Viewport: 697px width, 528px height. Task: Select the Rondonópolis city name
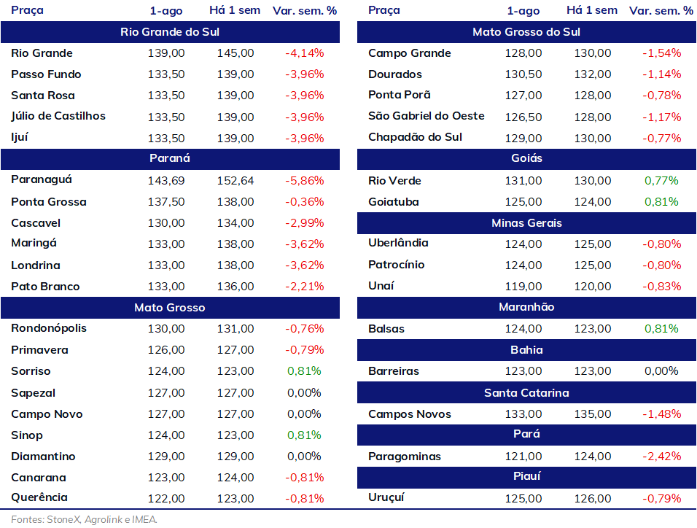point(49,328)
